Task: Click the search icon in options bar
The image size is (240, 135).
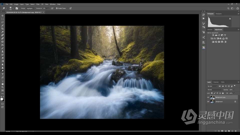Action: (x=228, y=8)
